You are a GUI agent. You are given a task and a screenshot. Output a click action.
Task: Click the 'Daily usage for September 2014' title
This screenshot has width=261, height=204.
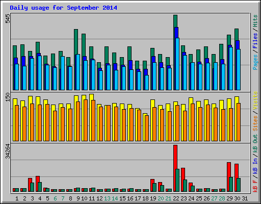63,8
